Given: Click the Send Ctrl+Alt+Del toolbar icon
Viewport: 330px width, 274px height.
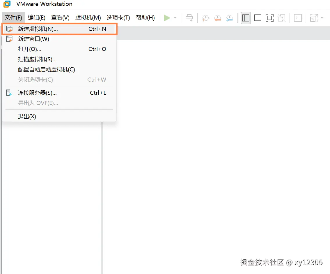Looking at the screenshot, I should (x=189, y=18).
